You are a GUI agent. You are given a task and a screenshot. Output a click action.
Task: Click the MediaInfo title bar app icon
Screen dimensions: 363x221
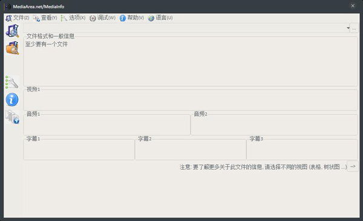coord(7,7)
